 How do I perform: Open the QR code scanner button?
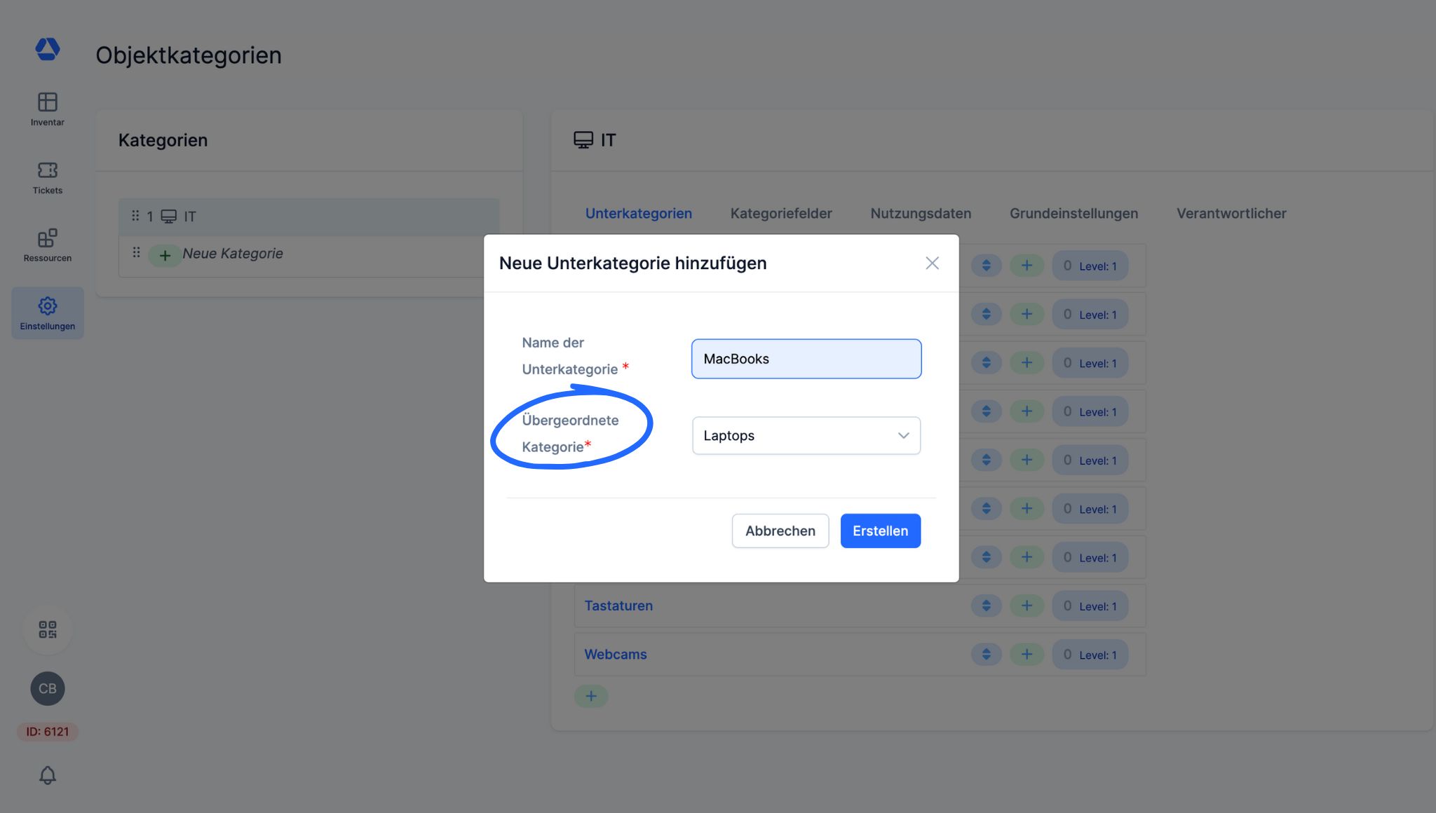tap(48, 629)
